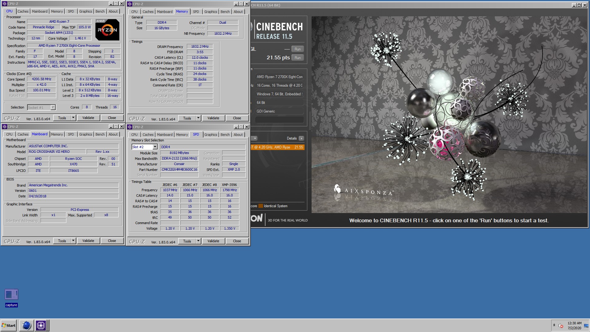
Task: Run the CPU test showing 21.55 pts
Action: pyautogui.click(x=297, y=58)
